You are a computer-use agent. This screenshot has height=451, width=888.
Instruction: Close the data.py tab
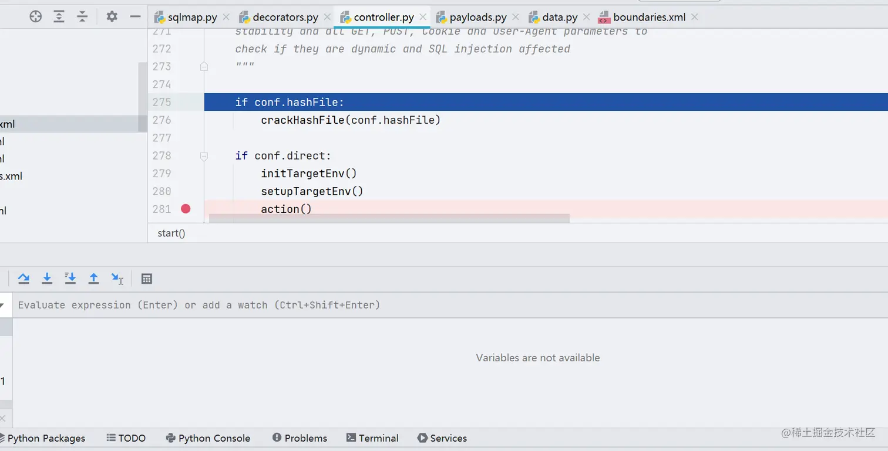[x=586, y=18]
